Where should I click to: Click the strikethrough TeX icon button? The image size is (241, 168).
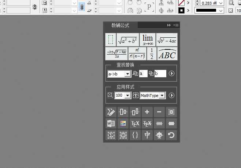pyautogui.click(x=147, y=123)
